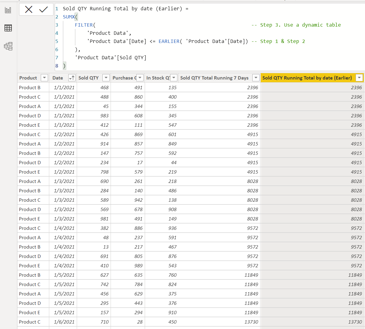Select the Product C row dated 1/6/2021
365x329 pixels.
[191, 322]
